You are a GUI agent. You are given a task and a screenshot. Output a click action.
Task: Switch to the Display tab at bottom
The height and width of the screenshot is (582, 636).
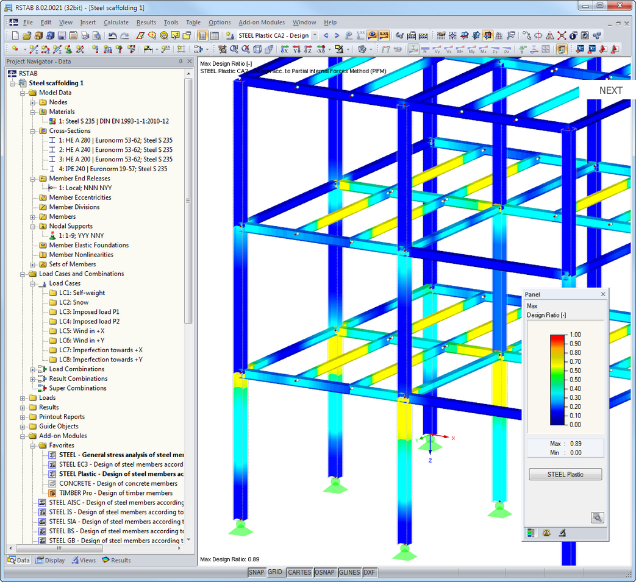point(50,560)
